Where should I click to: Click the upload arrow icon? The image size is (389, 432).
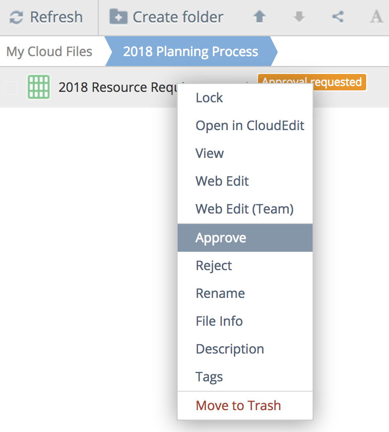[x=259, y=17]
